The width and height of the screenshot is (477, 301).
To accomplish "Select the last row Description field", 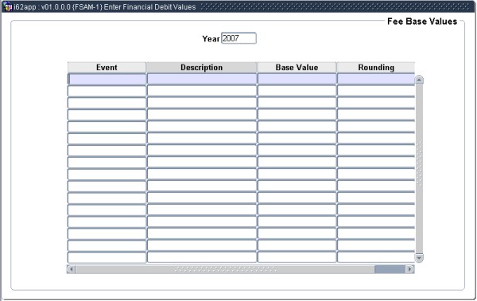I will [202, 257].
